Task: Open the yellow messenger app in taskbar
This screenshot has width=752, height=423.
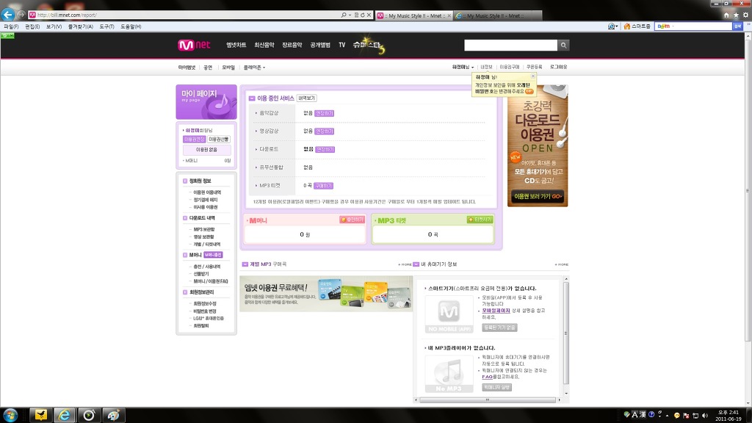Action: pyautogui.click(x=41, y=415)
